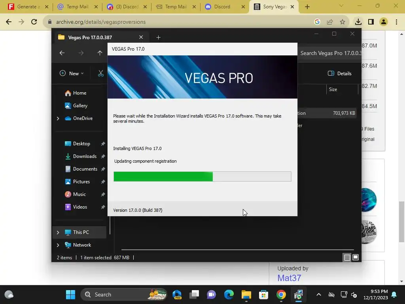Click the Cut scissors icon
Image resolution: width=405 pixels, height=304 pixels.
coord(101,73)
